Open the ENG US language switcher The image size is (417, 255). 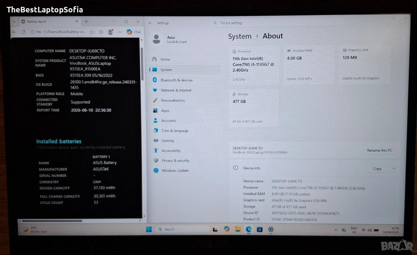[354, 230]
